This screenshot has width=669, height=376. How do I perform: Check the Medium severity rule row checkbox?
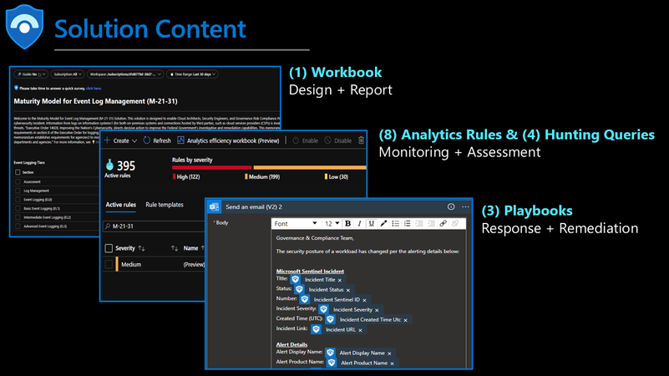click(109, 265)
